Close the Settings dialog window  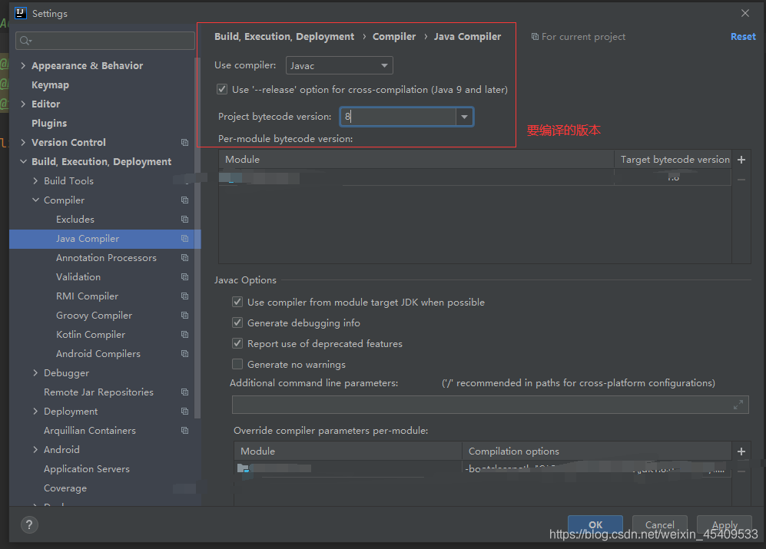[745, 13]
